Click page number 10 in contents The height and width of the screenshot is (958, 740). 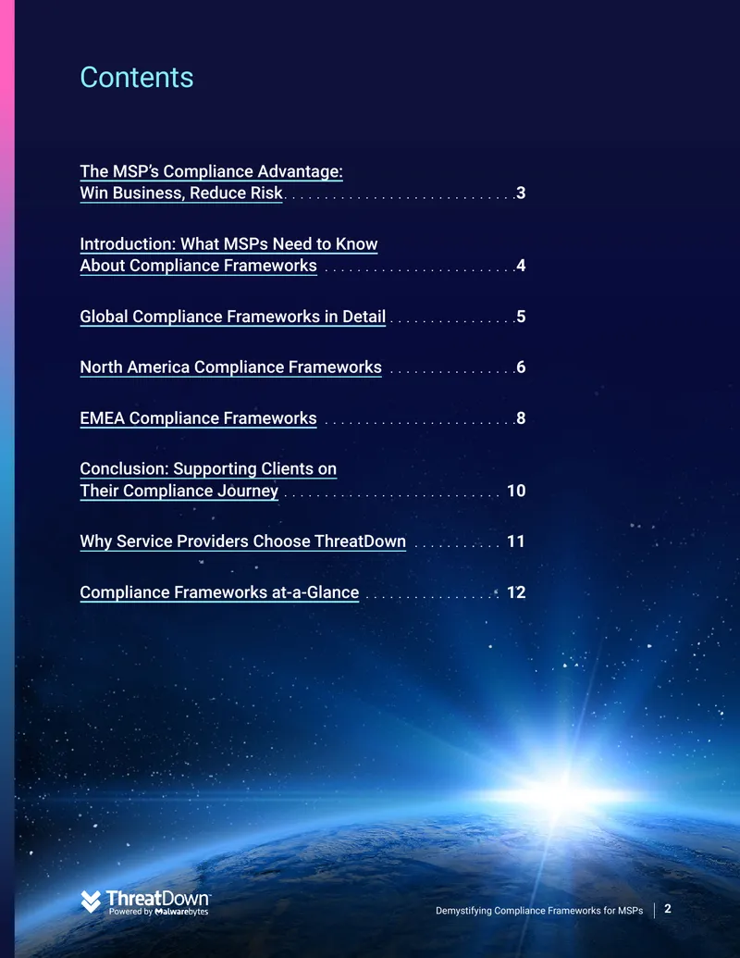tap(516, 491)
